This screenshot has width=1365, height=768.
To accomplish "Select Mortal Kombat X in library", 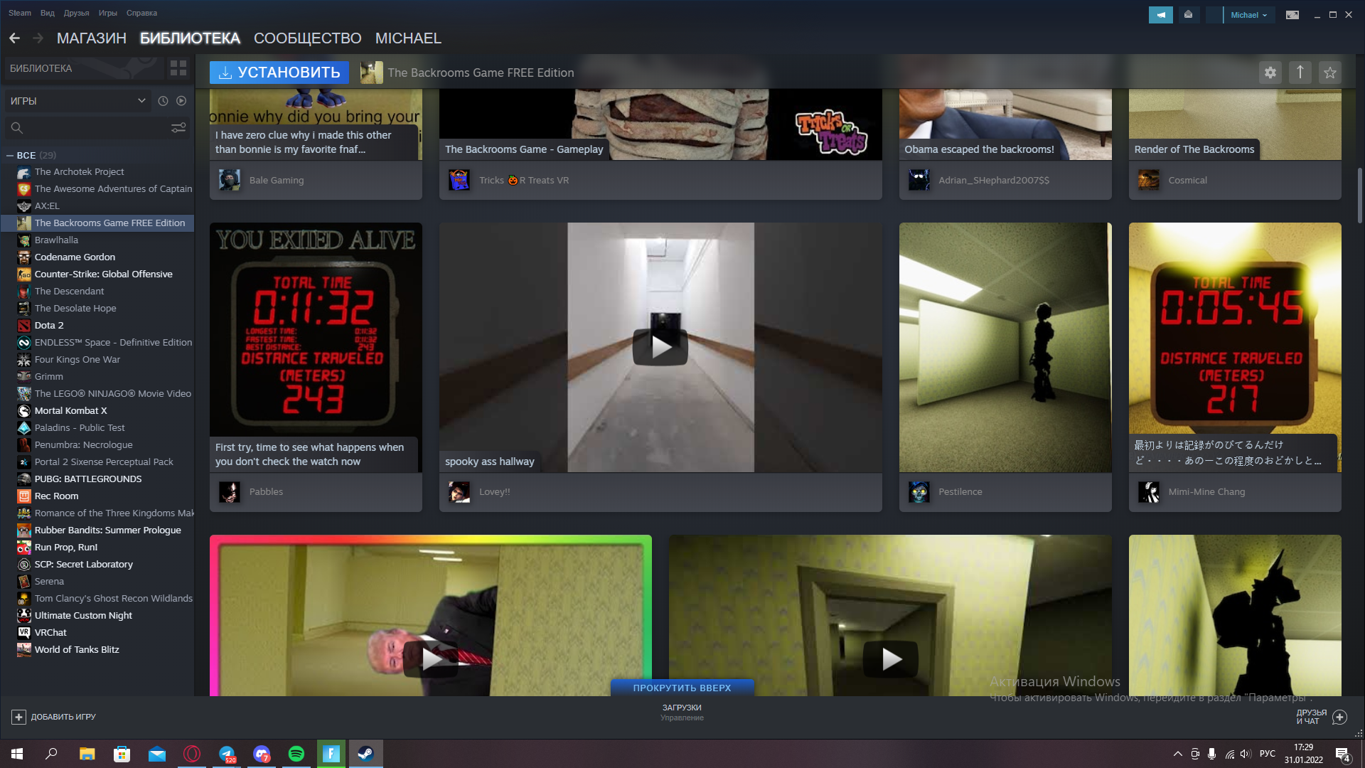I will pyautogui.click(x=70, y=411).
